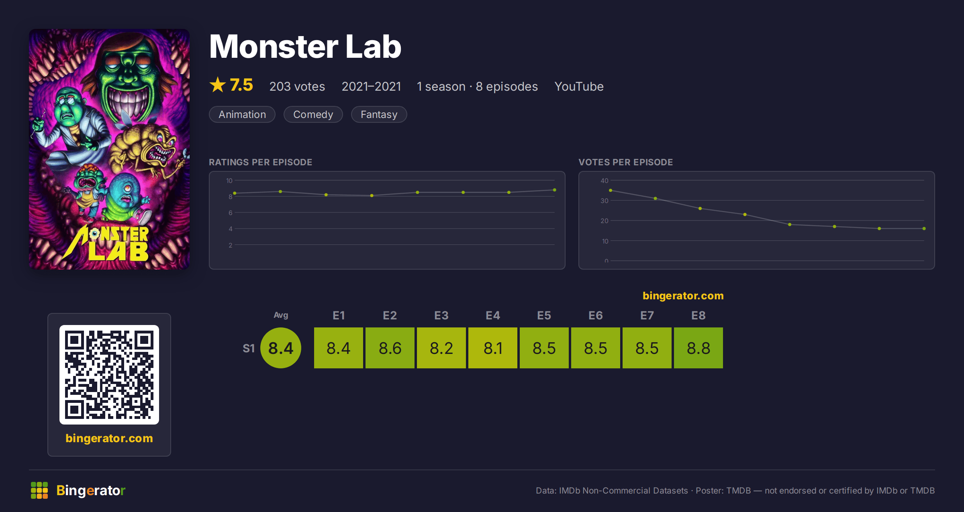964x512 pixels.
Task: Open the Monster Lab poster thumbnail
Action: [109, 149]
